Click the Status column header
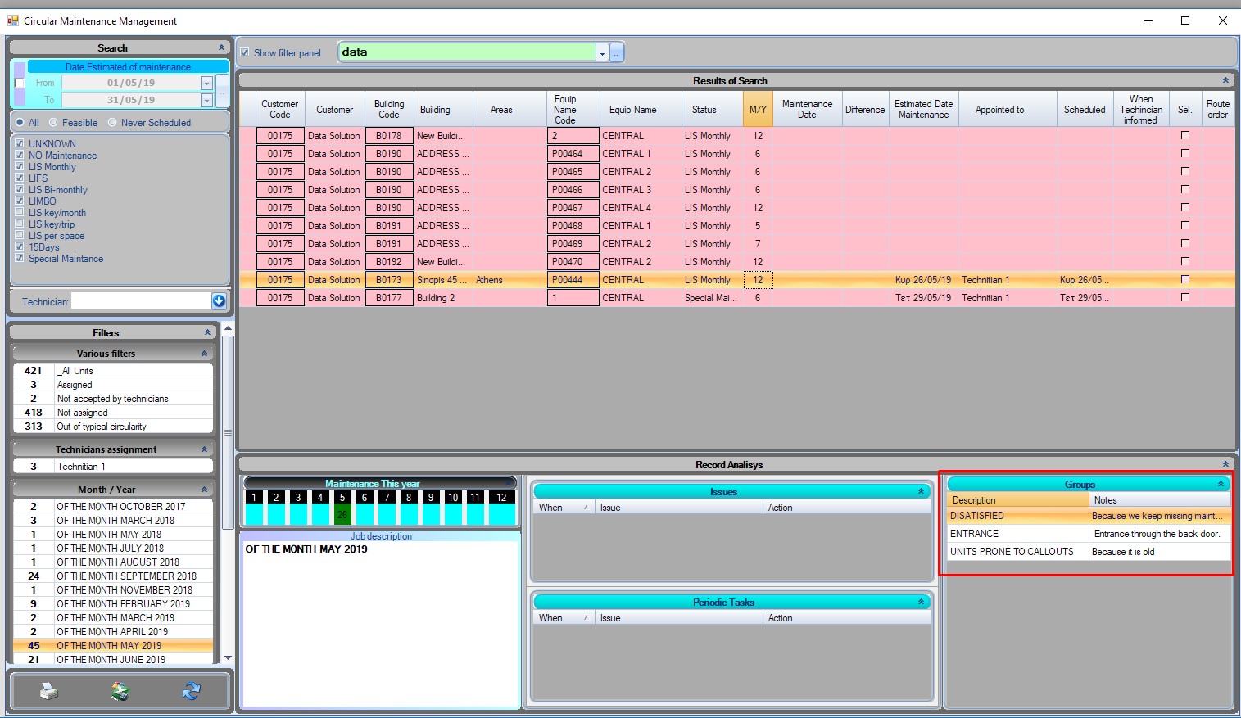Viewport: 1241px width, 718px height. tap(704, 110)
